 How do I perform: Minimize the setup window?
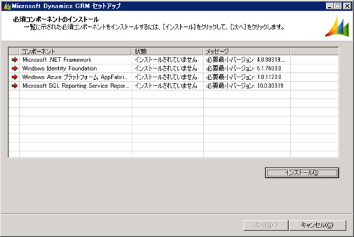(x=330, y=6)
